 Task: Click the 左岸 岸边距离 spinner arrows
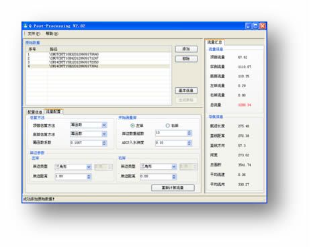point(89,177)
